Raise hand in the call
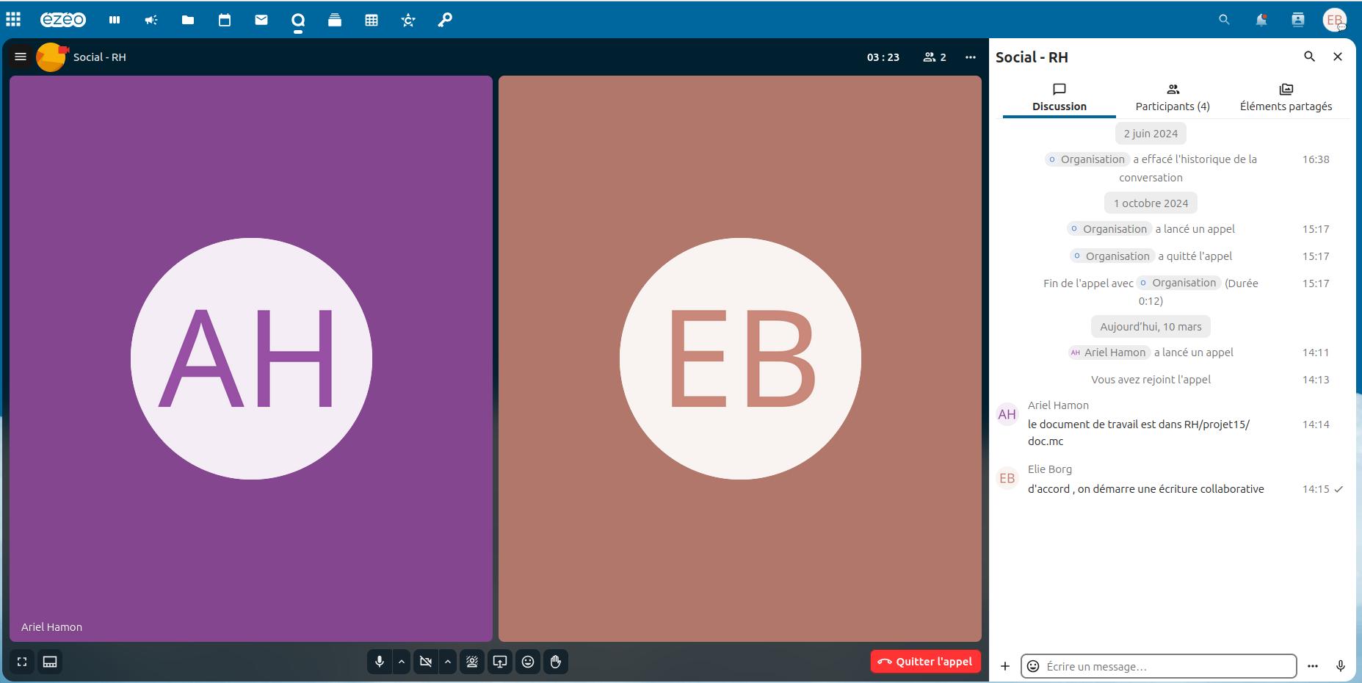 coord(556,662)
